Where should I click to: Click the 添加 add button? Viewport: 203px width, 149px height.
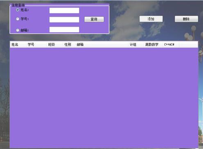(x=151, y=19)
